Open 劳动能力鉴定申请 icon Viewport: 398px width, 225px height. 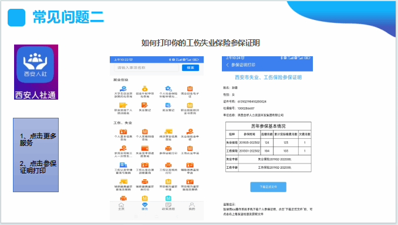(x=168, y=182)
